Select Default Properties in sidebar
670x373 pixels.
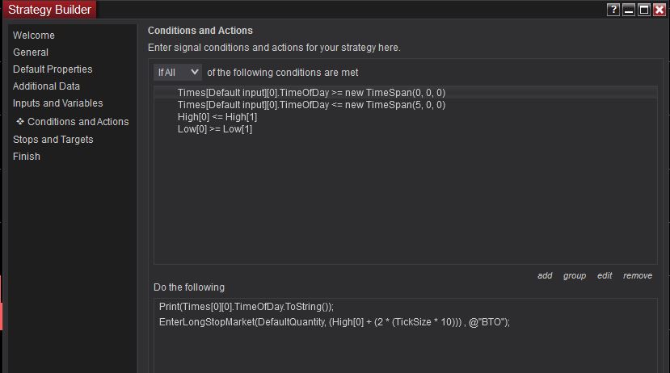[x=53, y=69]
